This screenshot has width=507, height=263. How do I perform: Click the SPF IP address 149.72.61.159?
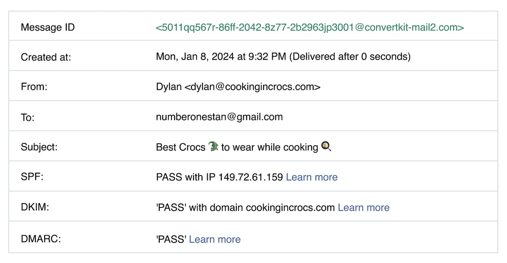[x=251, y=177]
